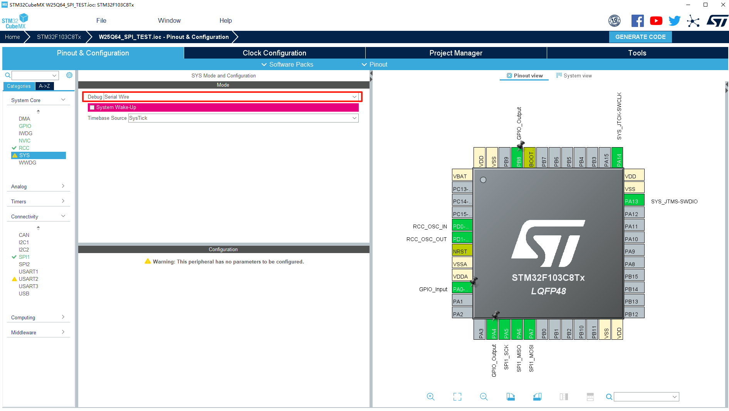Click the search magnifier in left panel

click(x=7, y=75)
